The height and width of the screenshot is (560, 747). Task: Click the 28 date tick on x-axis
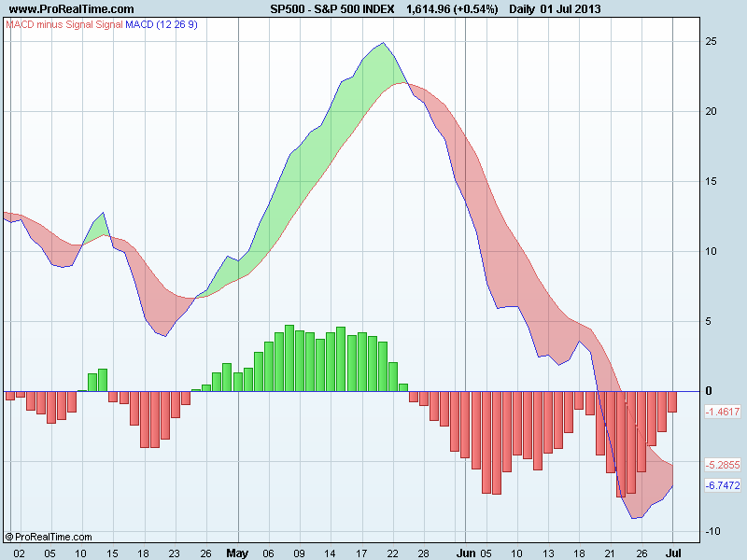click(424, 553)
